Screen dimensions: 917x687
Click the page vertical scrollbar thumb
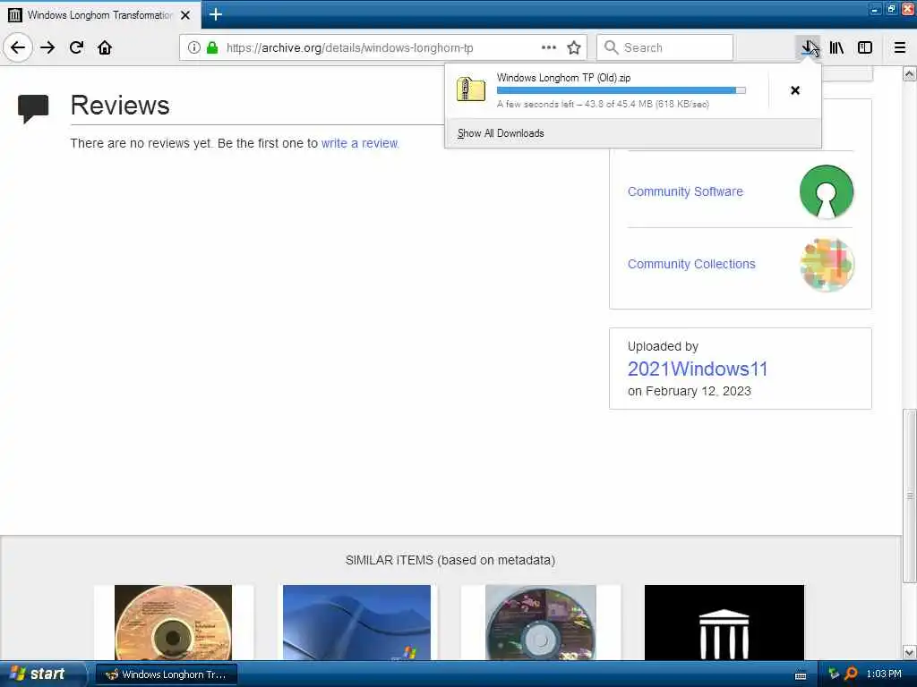click(909, 496)
